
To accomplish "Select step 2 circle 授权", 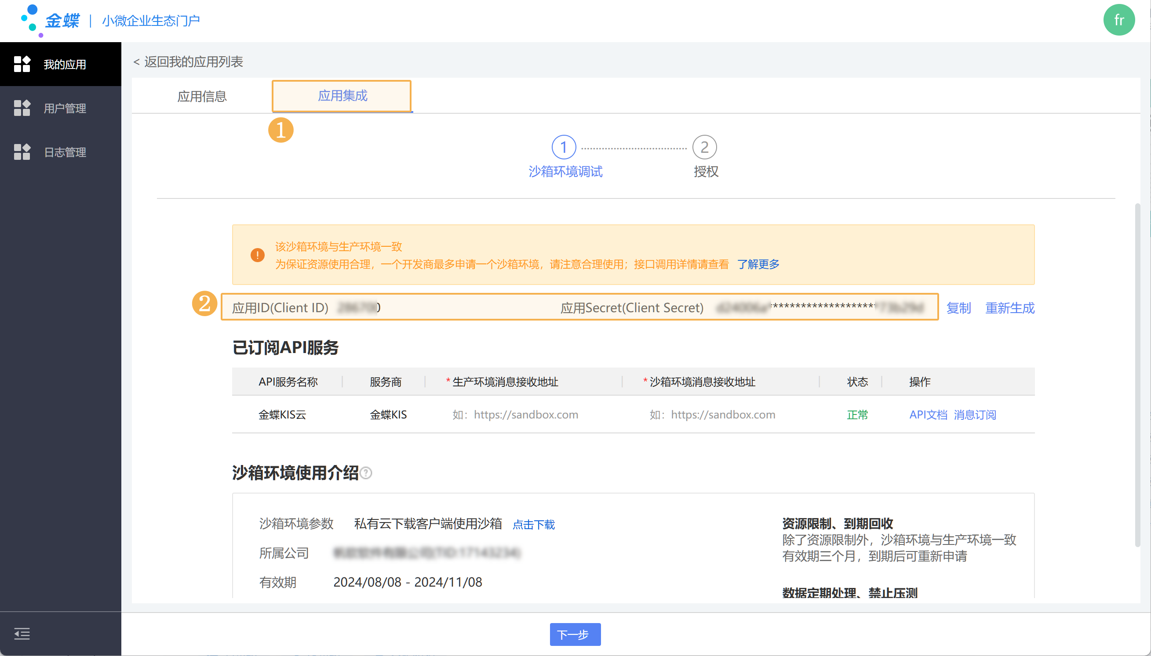I will point(704,147).
